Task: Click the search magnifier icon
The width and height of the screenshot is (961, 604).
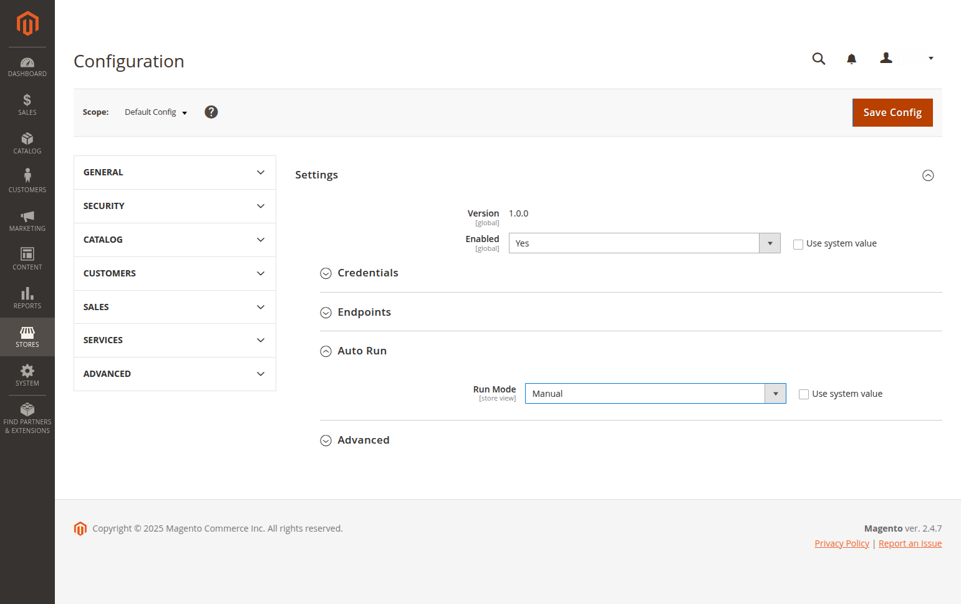Action: [x=819, y=59]
